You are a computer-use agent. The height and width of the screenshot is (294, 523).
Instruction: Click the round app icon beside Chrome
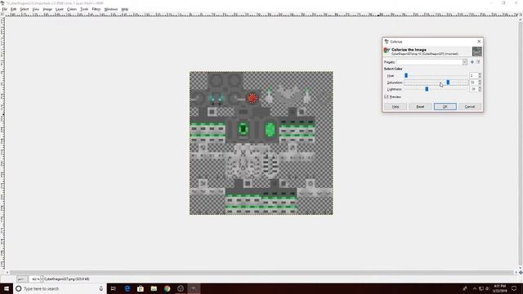[181, 288]
